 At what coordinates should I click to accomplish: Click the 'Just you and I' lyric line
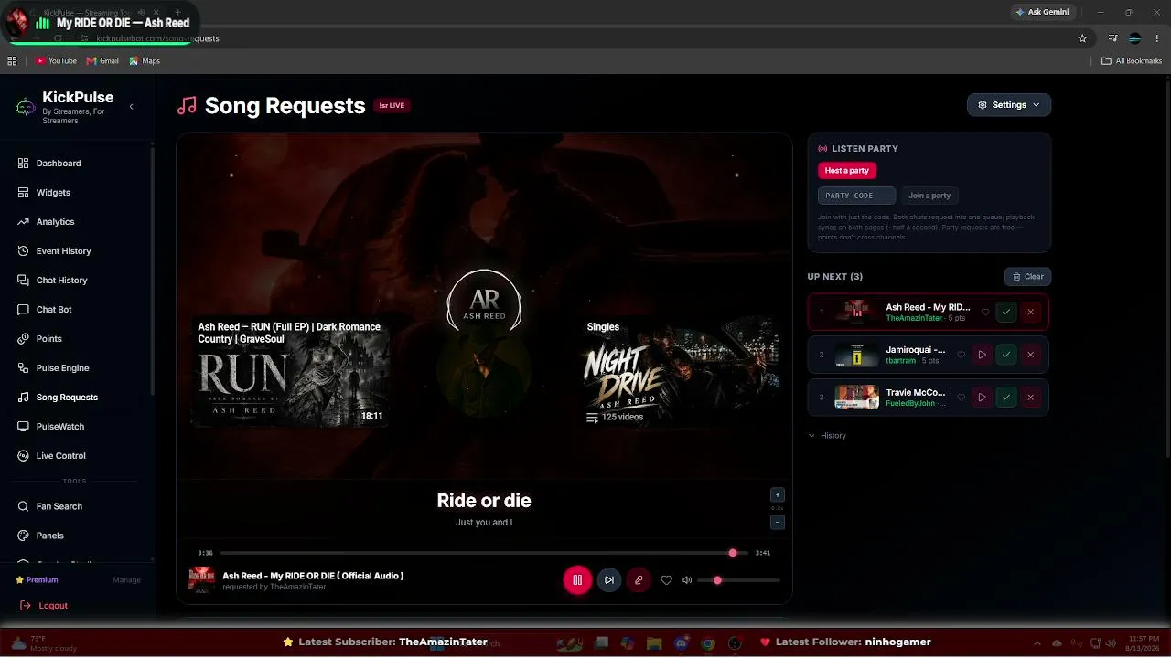pyautogui.click(x=484, y=523)
